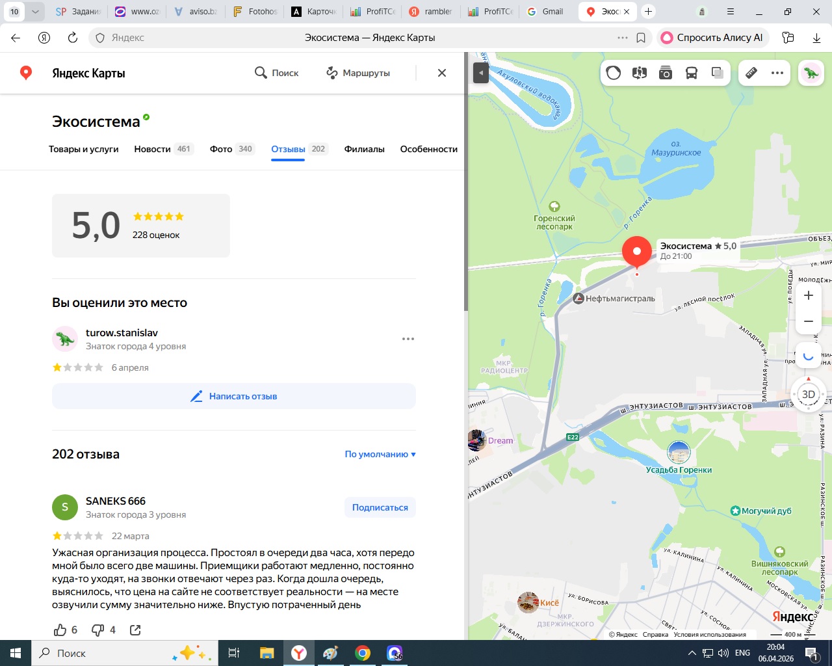Open the Windows Start menu
Image resolution: width=832 pixels, height=666 pixels.
tap(16, 653)
